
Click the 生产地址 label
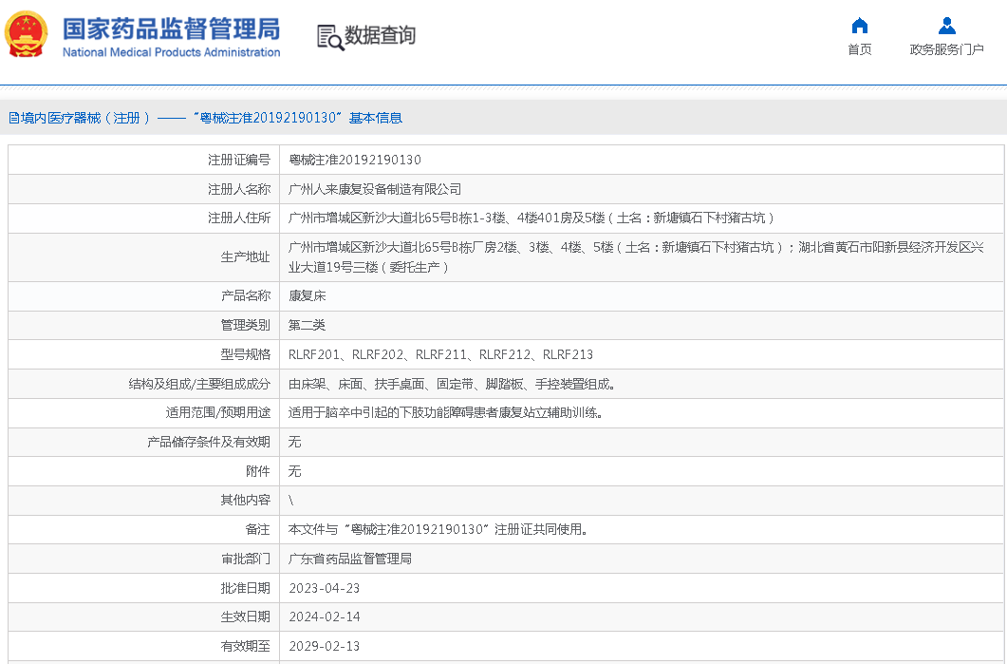click(245, 257)
